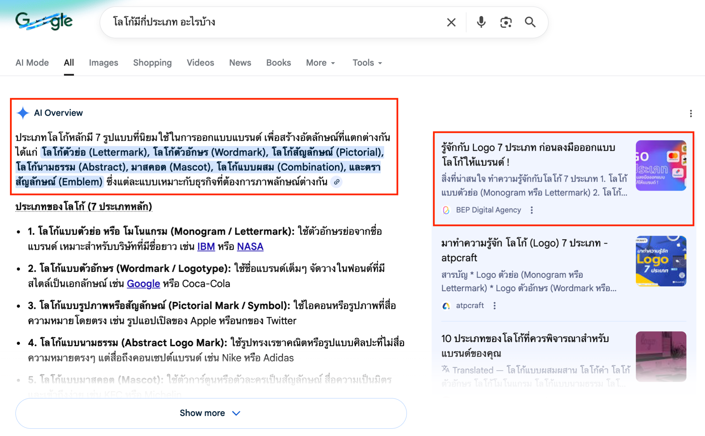
Task: Click the search magnifier icon
Action: [x=530, y=22]
